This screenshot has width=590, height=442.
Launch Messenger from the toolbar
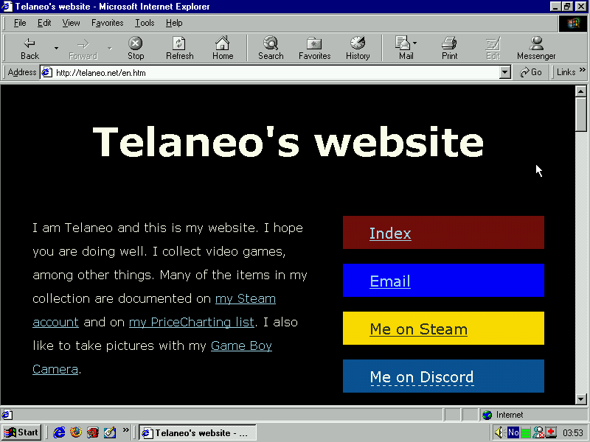(x=536, y=49)
